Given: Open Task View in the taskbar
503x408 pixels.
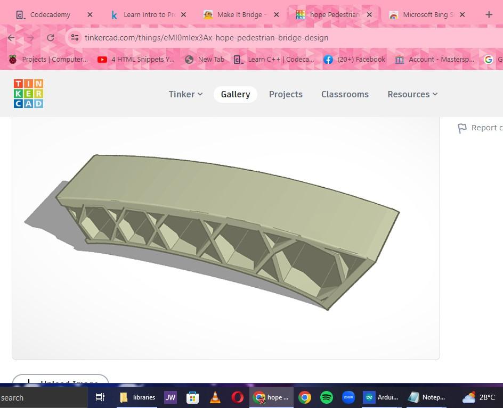Looking at the screenshot, I should click(x=100, y=397).
